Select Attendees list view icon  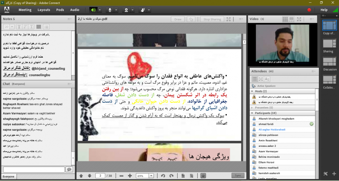[x=255, y=79]
